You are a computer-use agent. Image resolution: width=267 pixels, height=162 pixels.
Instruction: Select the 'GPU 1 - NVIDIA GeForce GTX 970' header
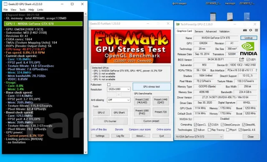(43, 24)
